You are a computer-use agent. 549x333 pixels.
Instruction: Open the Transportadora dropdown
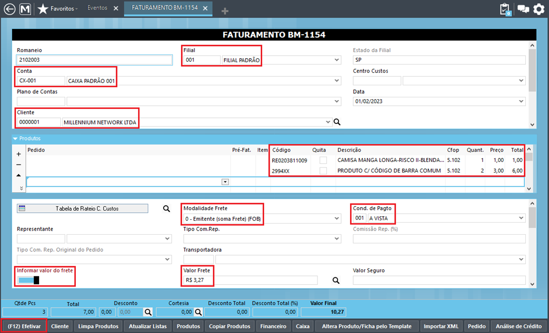[x=521, y=260]
